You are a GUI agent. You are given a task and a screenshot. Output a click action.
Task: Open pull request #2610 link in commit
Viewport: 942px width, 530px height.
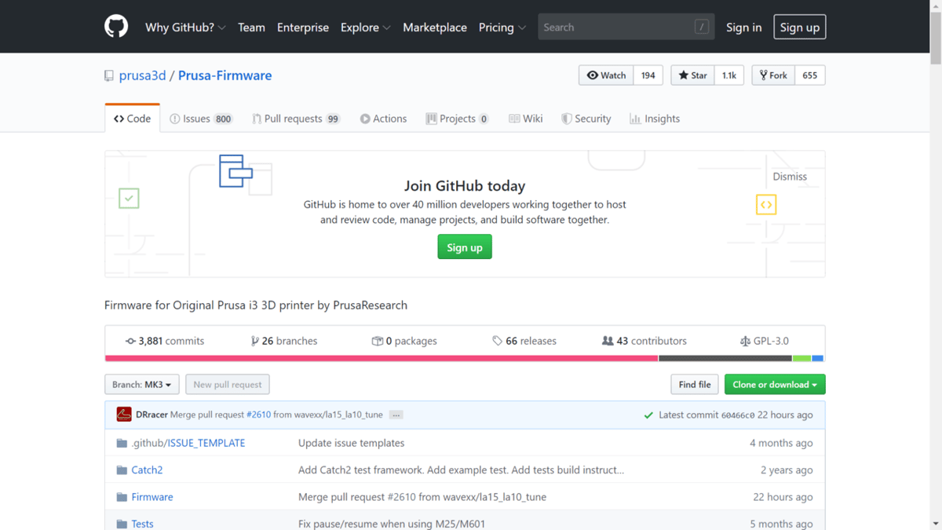coord(259,415)
